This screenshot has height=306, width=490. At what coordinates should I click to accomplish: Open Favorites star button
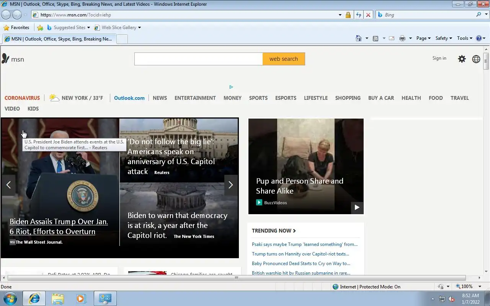coord(16,28)
